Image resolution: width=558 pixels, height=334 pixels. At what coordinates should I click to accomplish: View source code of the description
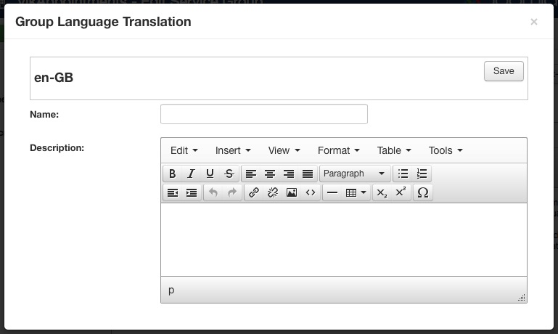pos(311,192)
